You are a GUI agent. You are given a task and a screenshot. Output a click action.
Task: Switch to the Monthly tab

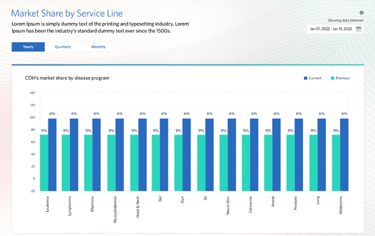[x=98, y=47]
